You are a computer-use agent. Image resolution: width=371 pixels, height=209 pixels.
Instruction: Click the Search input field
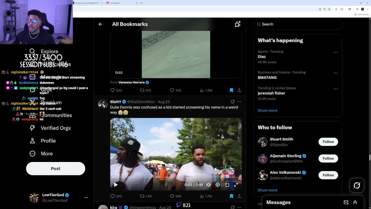pyautogui.click(x=298, y=24)
